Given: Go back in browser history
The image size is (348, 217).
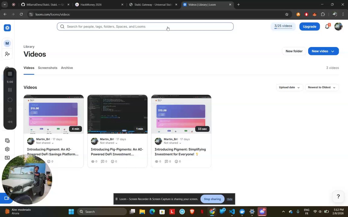Looking at the screenshot, I should (x=5, y=14).
